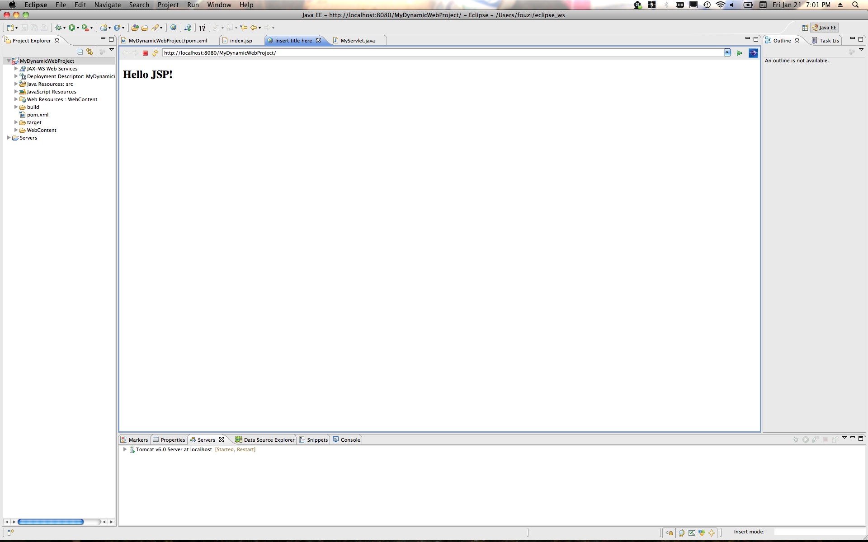Open Data Source Explorer tab
Image resolution: width=868 pixels, height=542 pixels.
[x=265, y=440]
